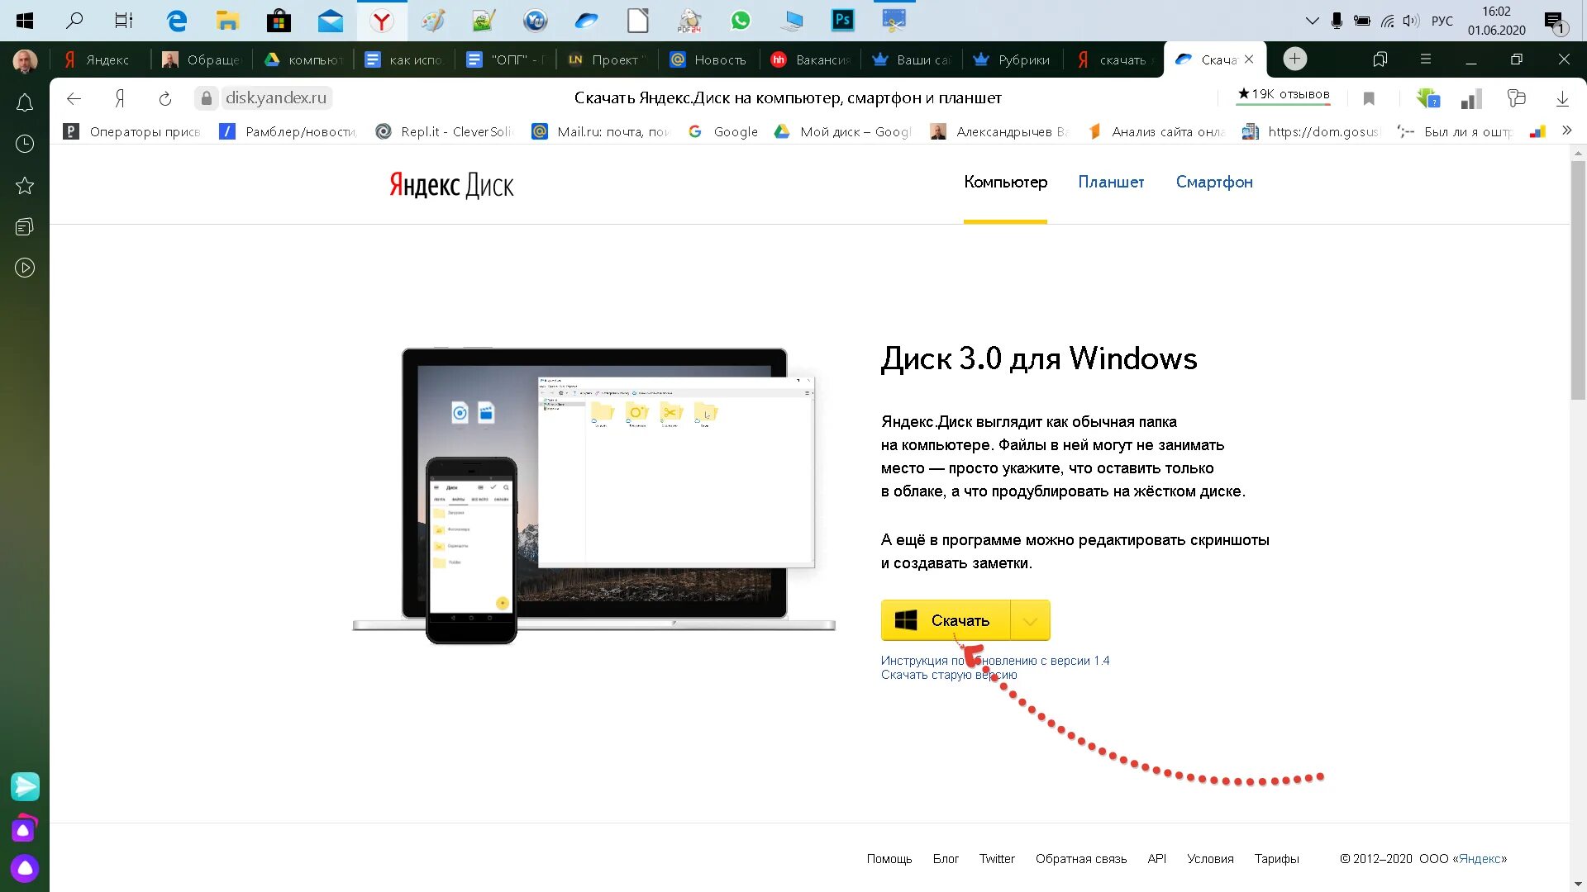
Task: Switch to the Яндекс browser tab
Action: [x=99, y=59]
